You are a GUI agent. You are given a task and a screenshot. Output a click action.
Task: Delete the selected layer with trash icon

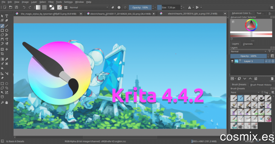tap(272, 79)
